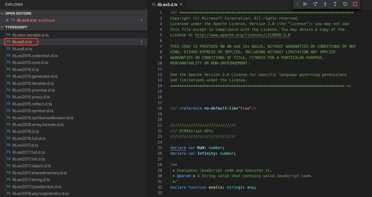Click the TS icon beside lib.es6.d.ts
Viewport: 372px width, 197px height.
[x=8, y=49]
